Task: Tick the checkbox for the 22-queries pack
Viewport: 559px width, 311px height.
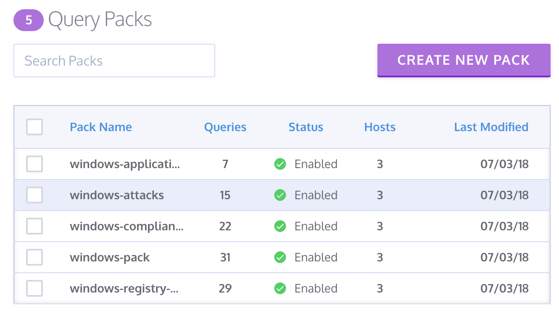Action: tap(34, 226)
